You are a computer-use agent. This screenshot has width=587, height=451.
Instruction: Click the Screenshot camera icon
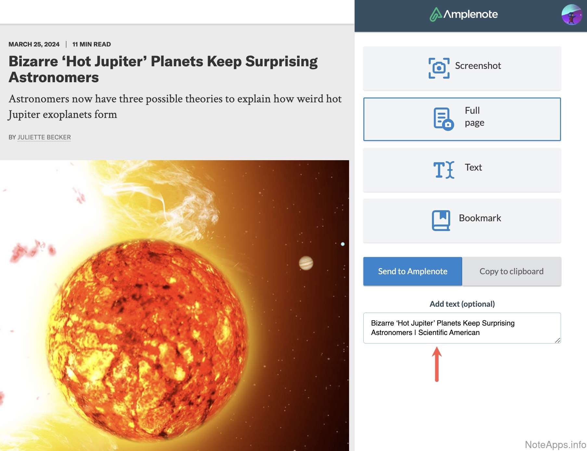coord(439,68)
